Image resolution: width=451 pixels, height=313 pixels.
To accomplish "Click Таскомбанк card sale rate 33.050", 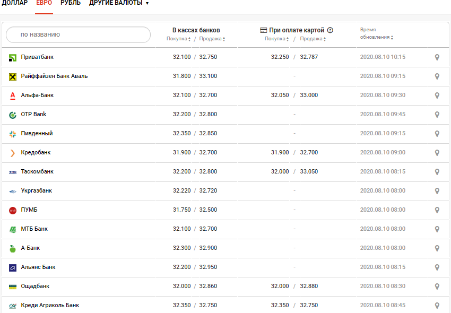I will click(x=309, y=171).
